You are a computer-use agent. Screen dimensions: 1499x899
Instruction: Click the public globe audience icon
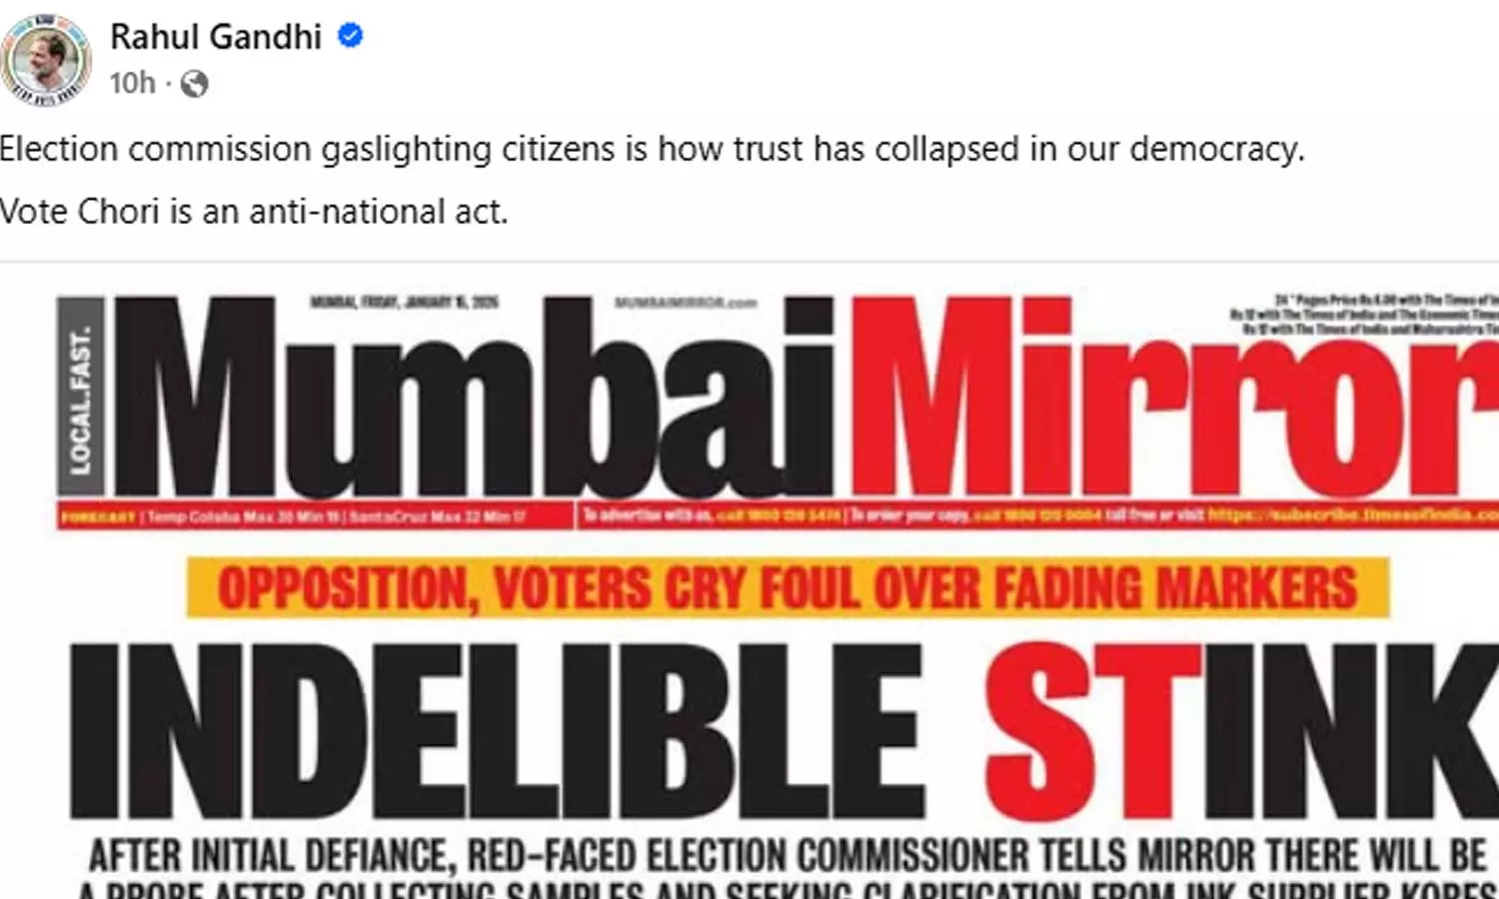pos(194,84)
